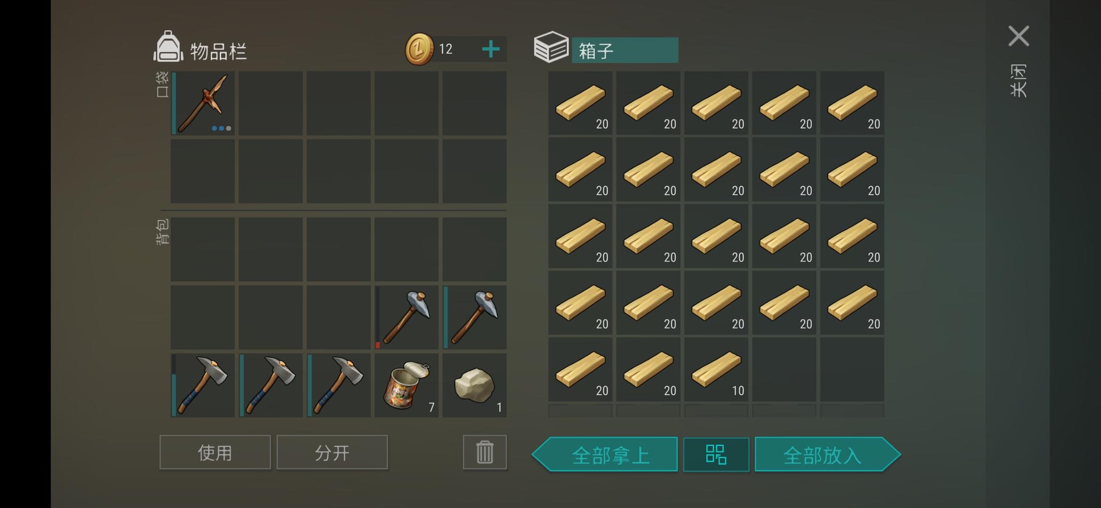Viewport: 1101px width, 508px height.
Task: Click the gold coin icon
Action: 419,49
